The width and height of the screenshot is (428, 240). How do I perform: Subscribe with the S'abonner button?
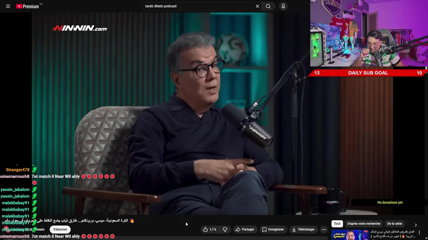click(60, 229)
